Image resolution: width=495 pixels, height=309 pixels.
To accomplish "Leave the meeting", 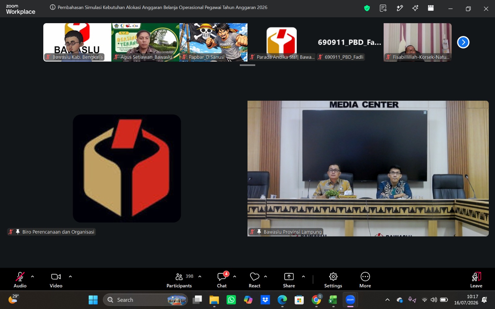I will pyautogui.click(x=476, y=280).
